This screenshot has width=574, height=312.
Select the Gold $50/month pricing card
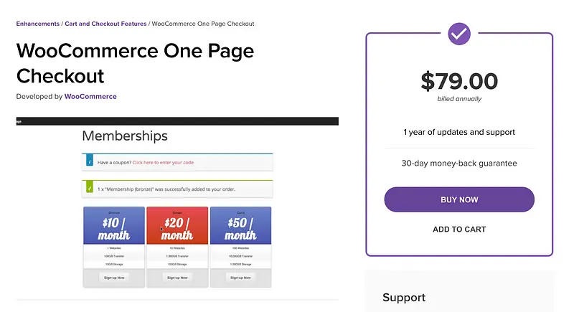240,227
